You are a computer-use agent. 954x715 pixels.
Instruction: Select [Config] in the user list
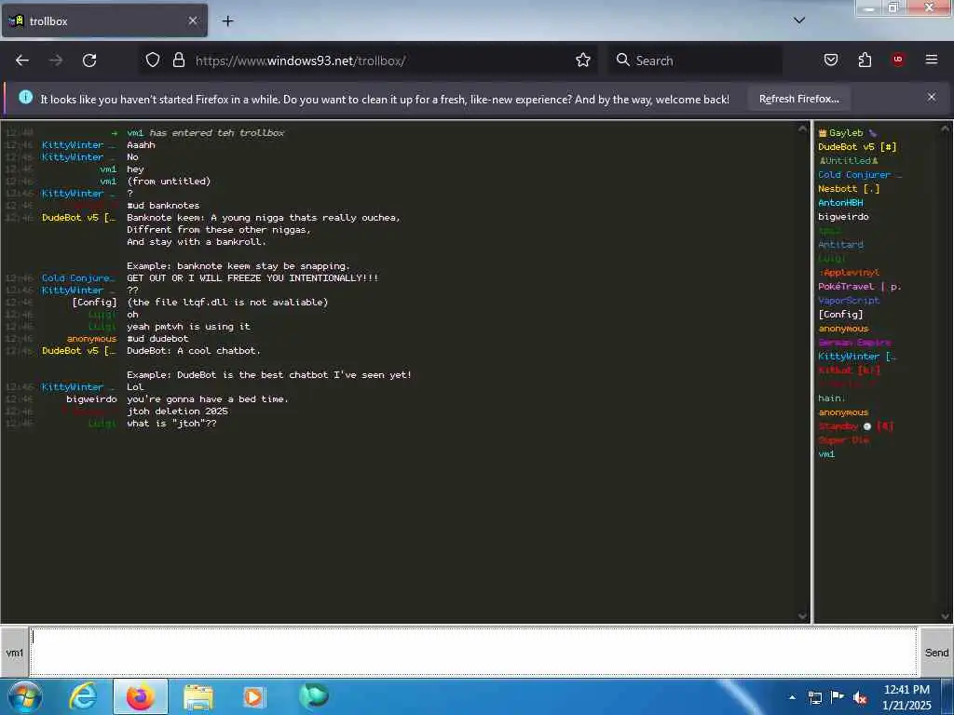coord(841,315)
